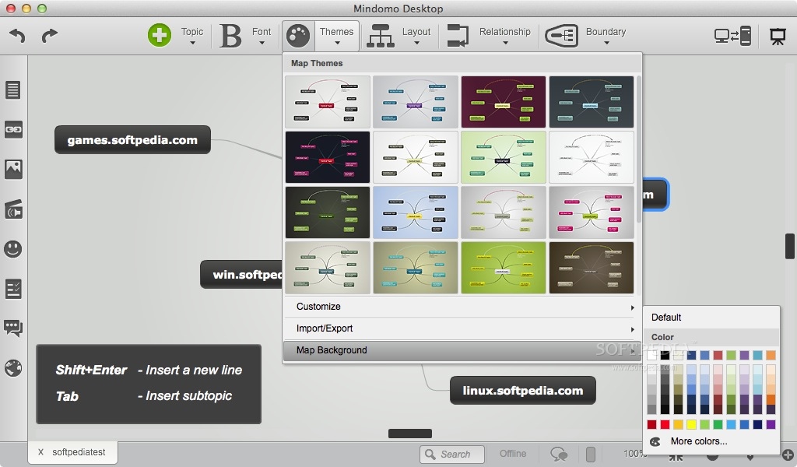Pick the black swatch in top row

[x=665, y=355]
